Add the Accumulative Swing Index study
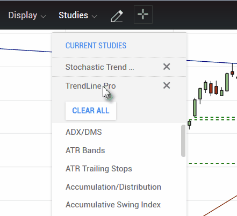 [113, 205]
